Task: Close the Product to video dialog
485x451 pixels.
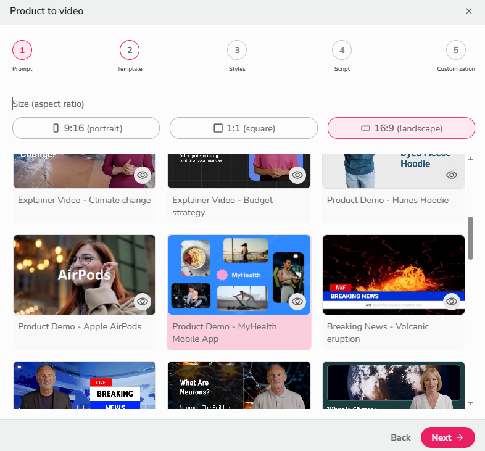Action: tap(469, 11)
